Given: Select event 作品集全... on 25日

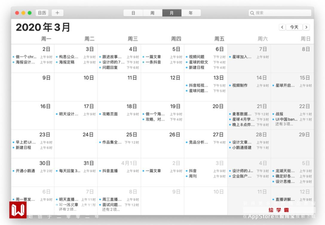Looking at the screenshot, I should [119, 142].
